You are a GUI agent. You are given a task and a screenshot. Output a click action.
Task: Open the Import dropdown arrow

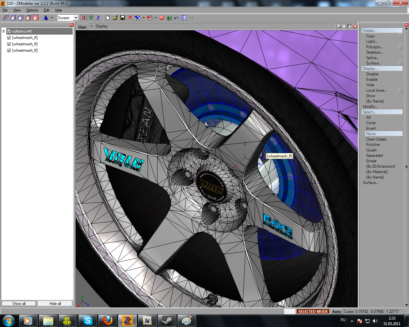point(143,18)
